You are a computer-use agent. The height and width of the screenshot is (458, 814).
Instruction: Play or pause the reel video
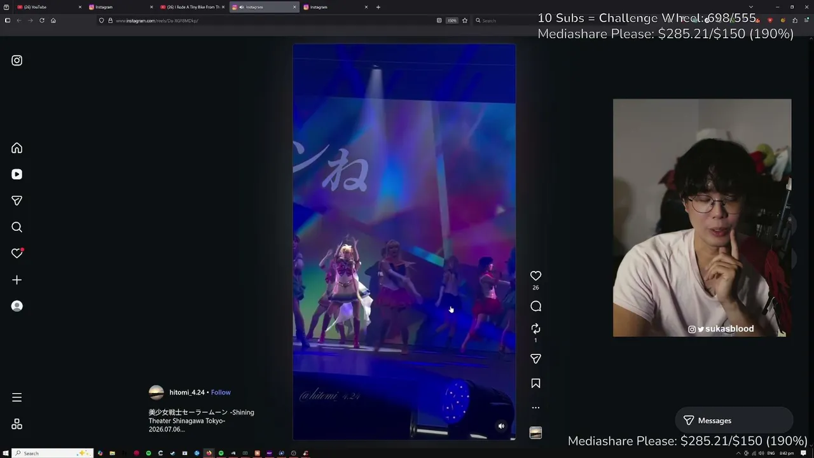(x=404, y=242)
